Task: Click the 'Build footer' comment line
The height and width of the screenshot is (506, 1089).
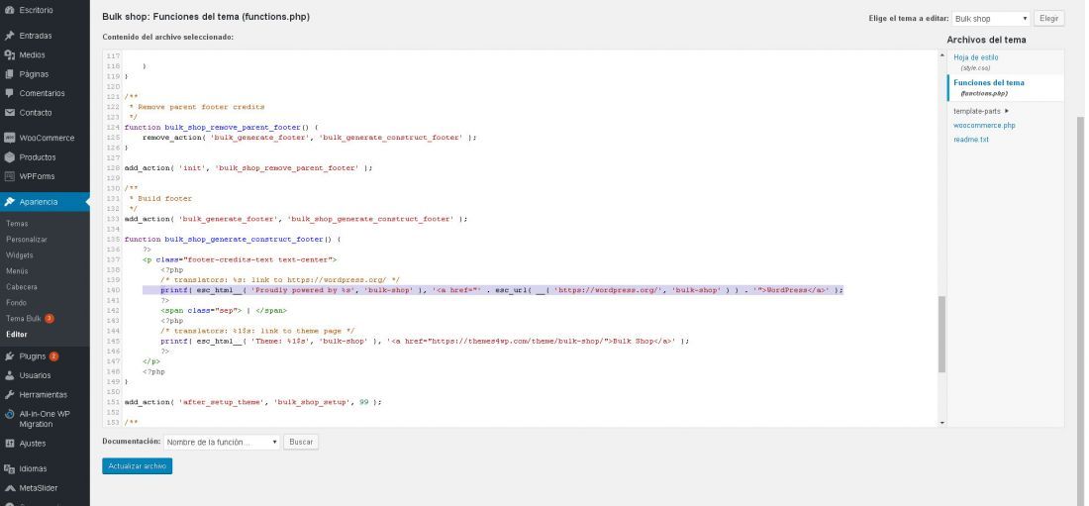Action: tap(160, 199)
